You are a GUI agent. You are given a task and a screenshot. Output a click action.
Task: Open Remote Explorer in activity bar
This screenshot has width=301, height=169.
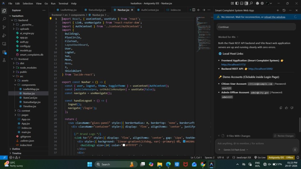[4, 44]
